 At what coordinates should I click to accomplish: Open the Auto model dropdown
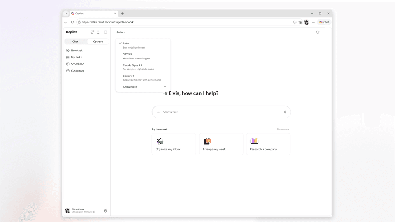click(x=121, y=32)
